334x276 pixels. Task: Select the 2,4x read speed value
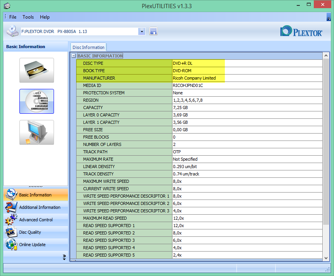177,255
